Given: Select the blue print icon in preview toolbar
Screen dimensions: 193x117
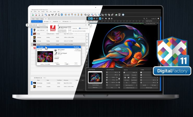Looking at the screenshot, I should tap(89, 18).
